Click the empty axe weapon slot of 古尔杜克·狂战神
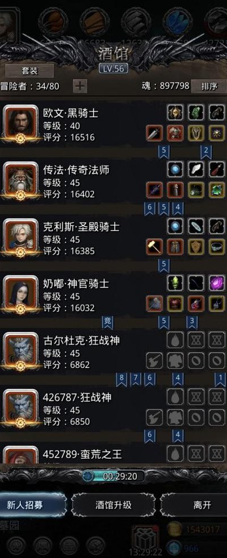The width and height of the screenshot is (227, 558). click(x=154, y=361)
